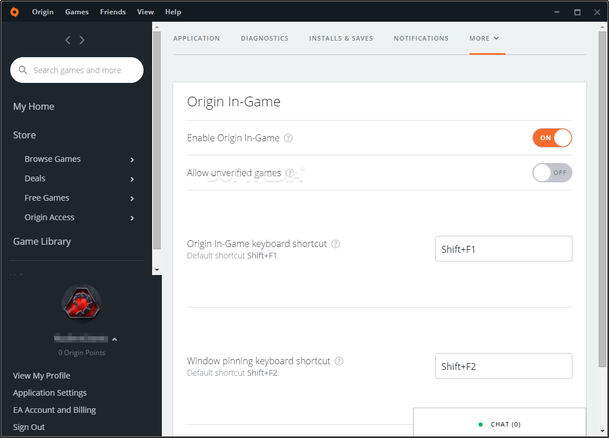Go forward with the right arrow
Image resolution: width=609 pixels, height=438 pixels.
click(x=82, y=40)
